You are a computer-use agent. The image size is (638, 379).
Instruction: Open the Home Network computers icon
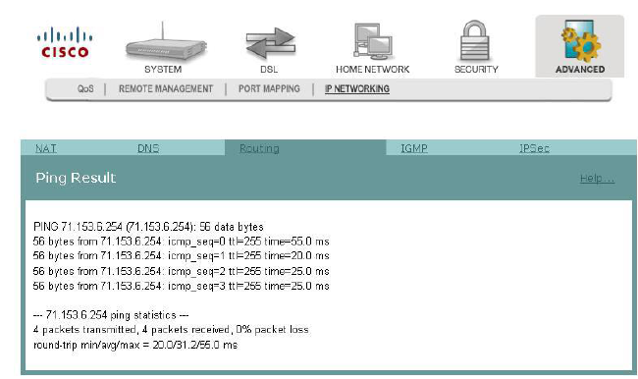[x=372, y=41]
